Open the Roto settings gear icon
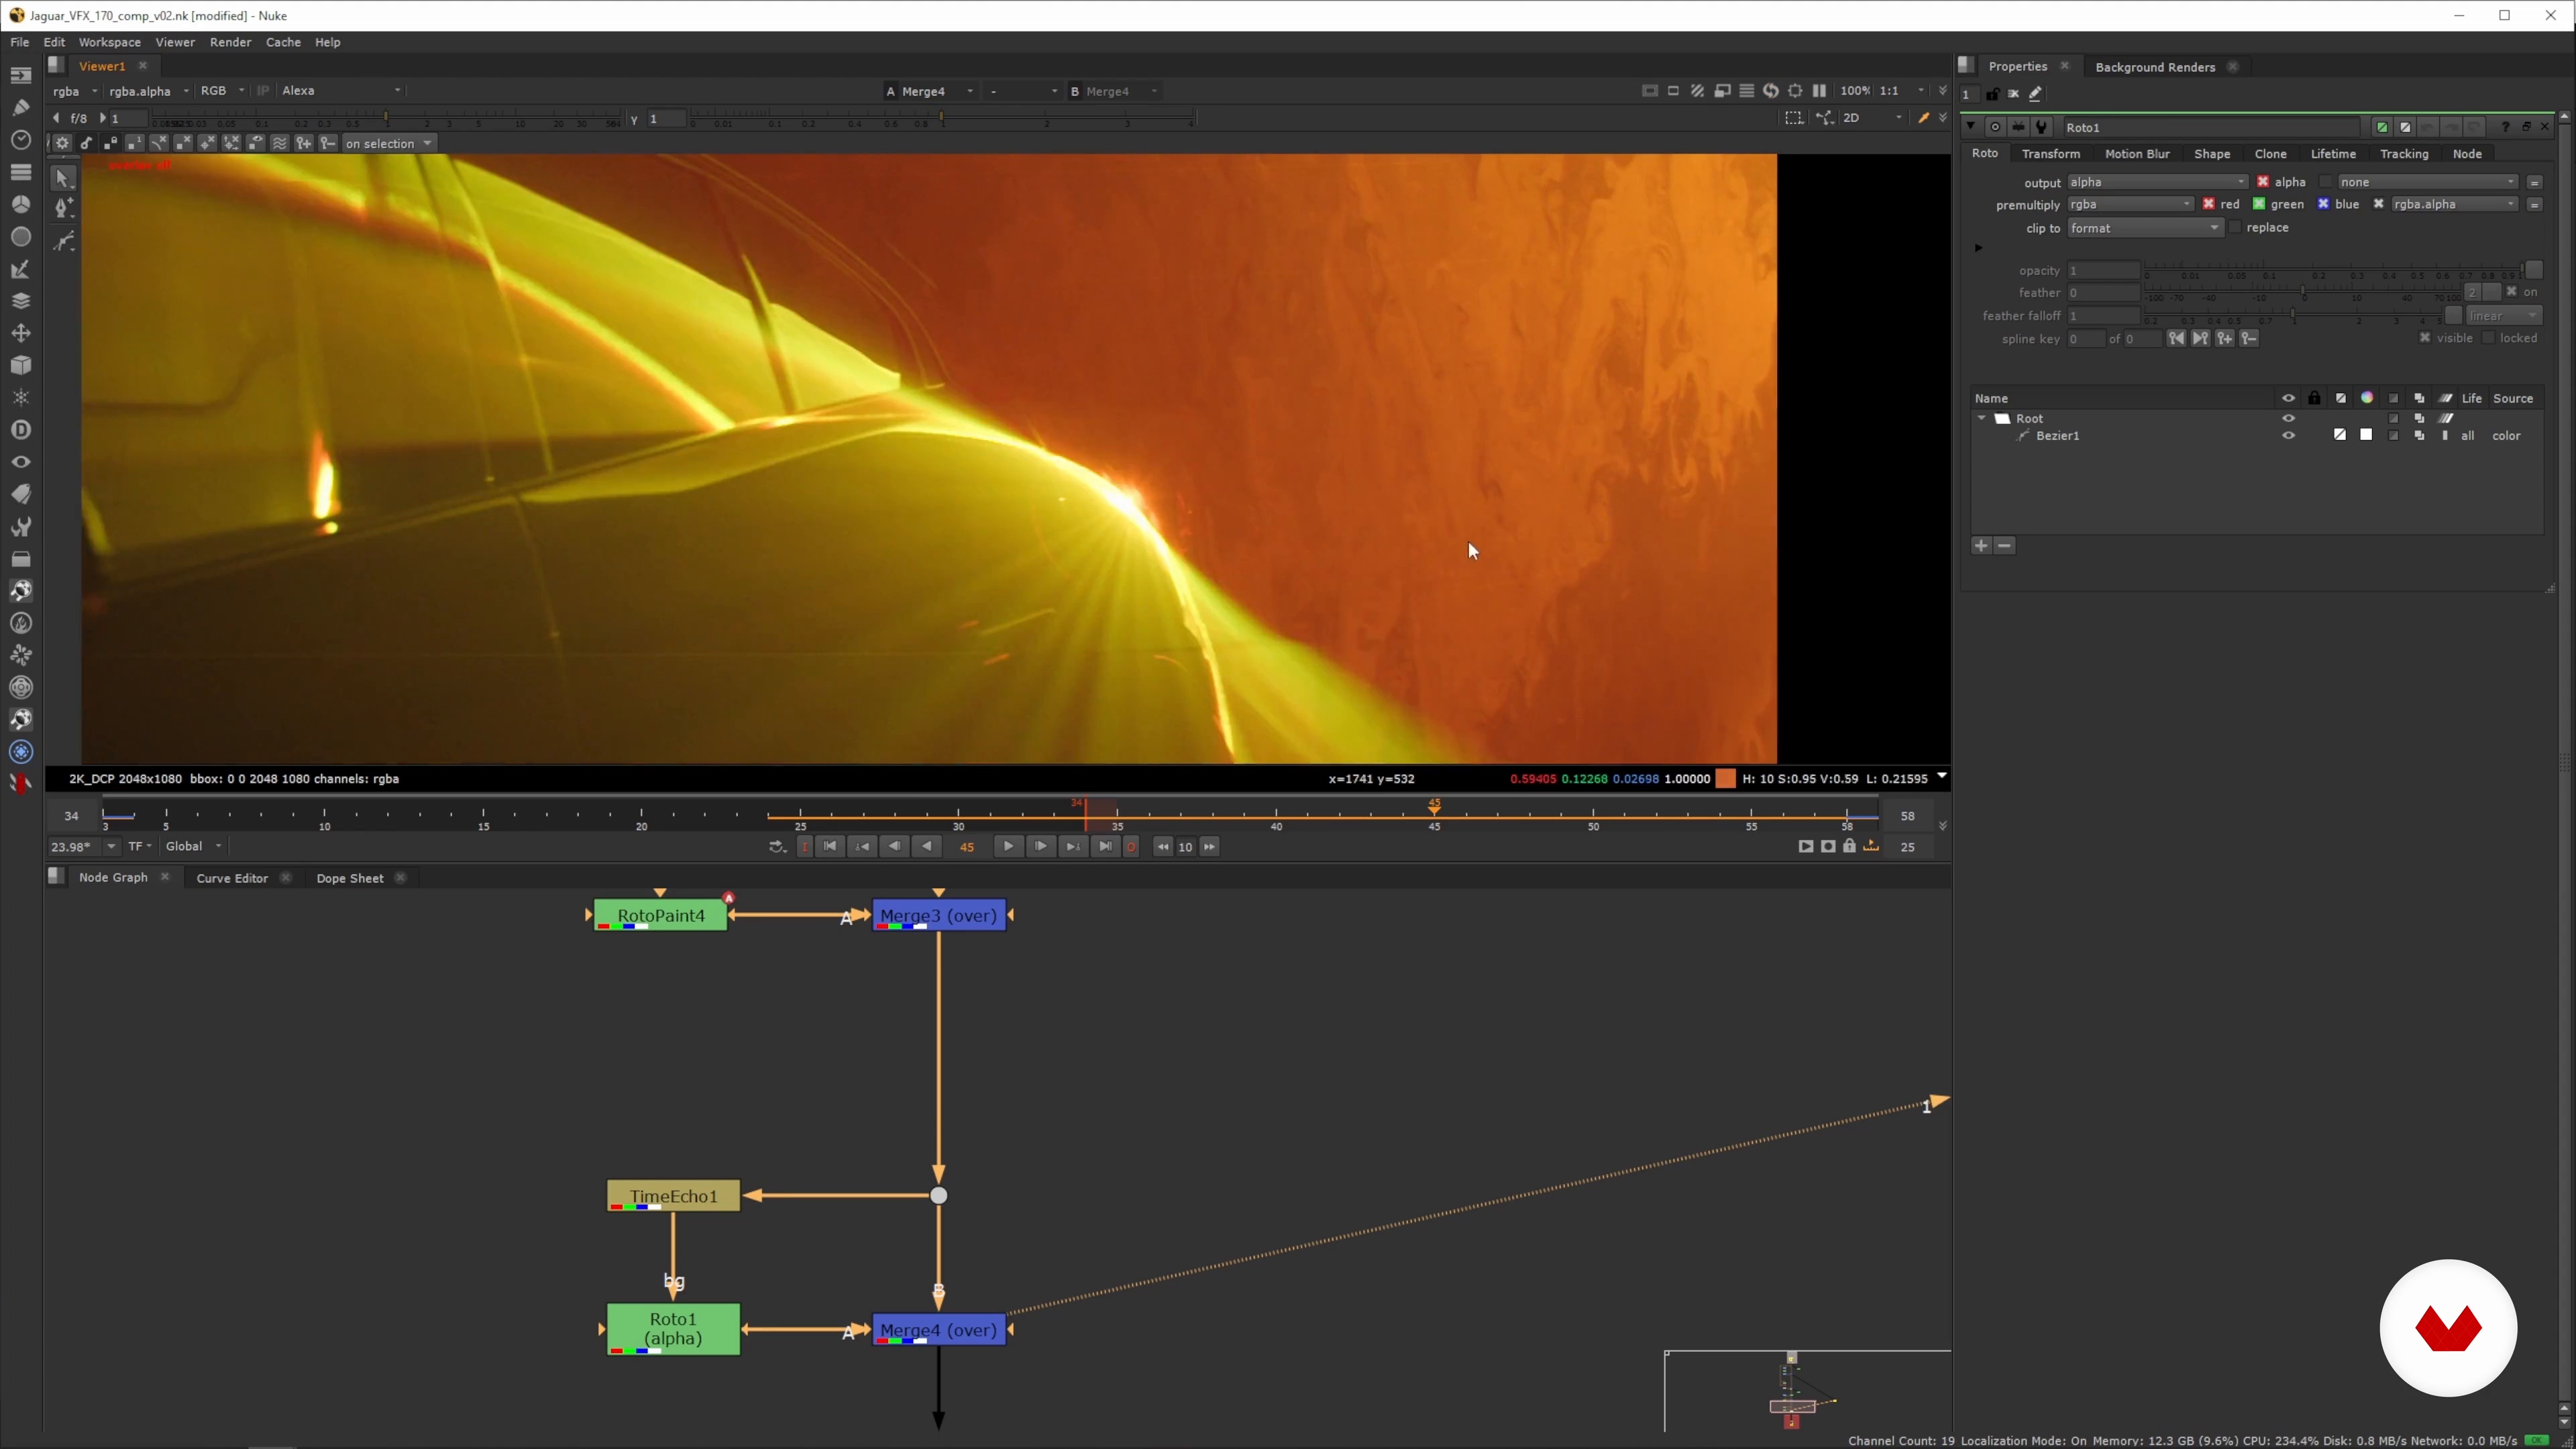2576x1449 pixels. coord(62,143)
